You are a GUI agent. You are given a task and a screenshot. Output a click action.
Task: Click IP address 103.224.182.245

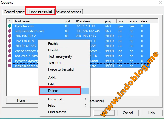pos(88,31)
